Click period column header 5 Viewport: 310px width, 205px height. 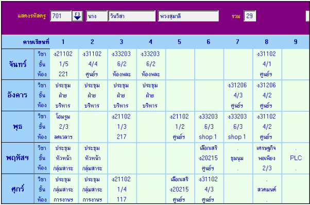(180, 42)
